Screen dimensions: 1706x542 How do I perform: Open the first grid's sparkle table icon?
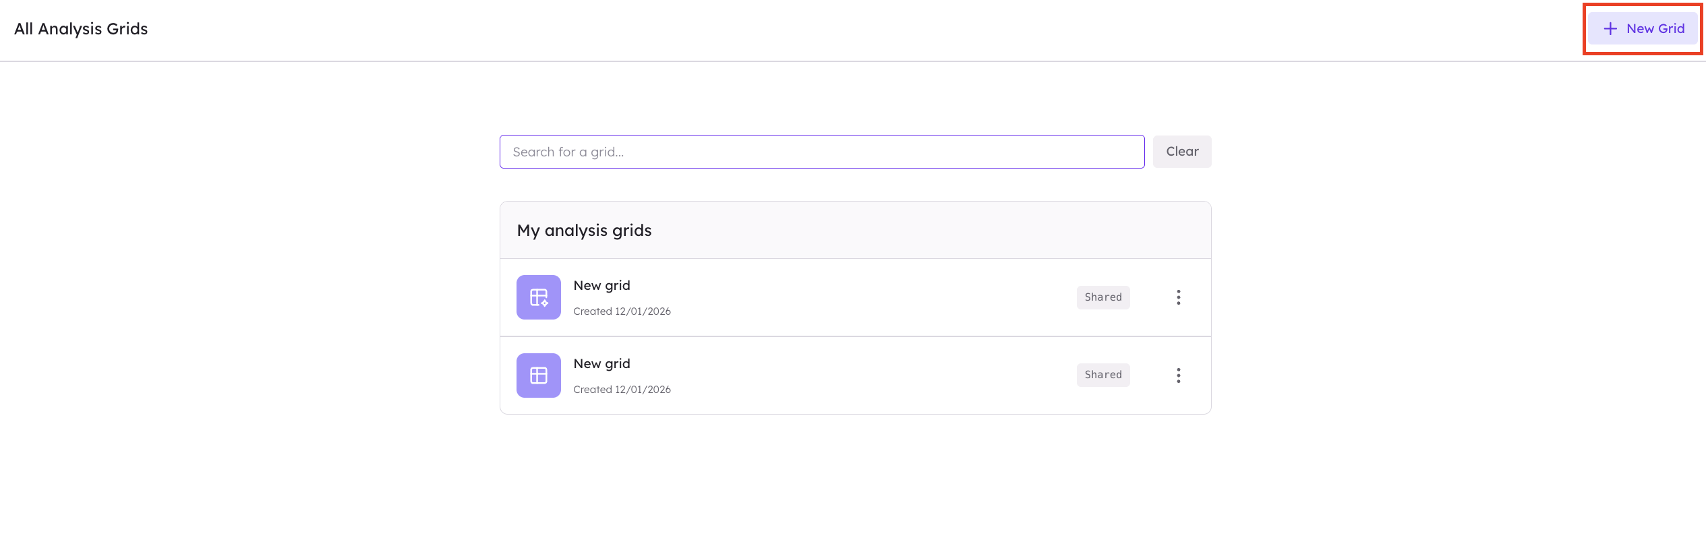[x=539, y=297]
